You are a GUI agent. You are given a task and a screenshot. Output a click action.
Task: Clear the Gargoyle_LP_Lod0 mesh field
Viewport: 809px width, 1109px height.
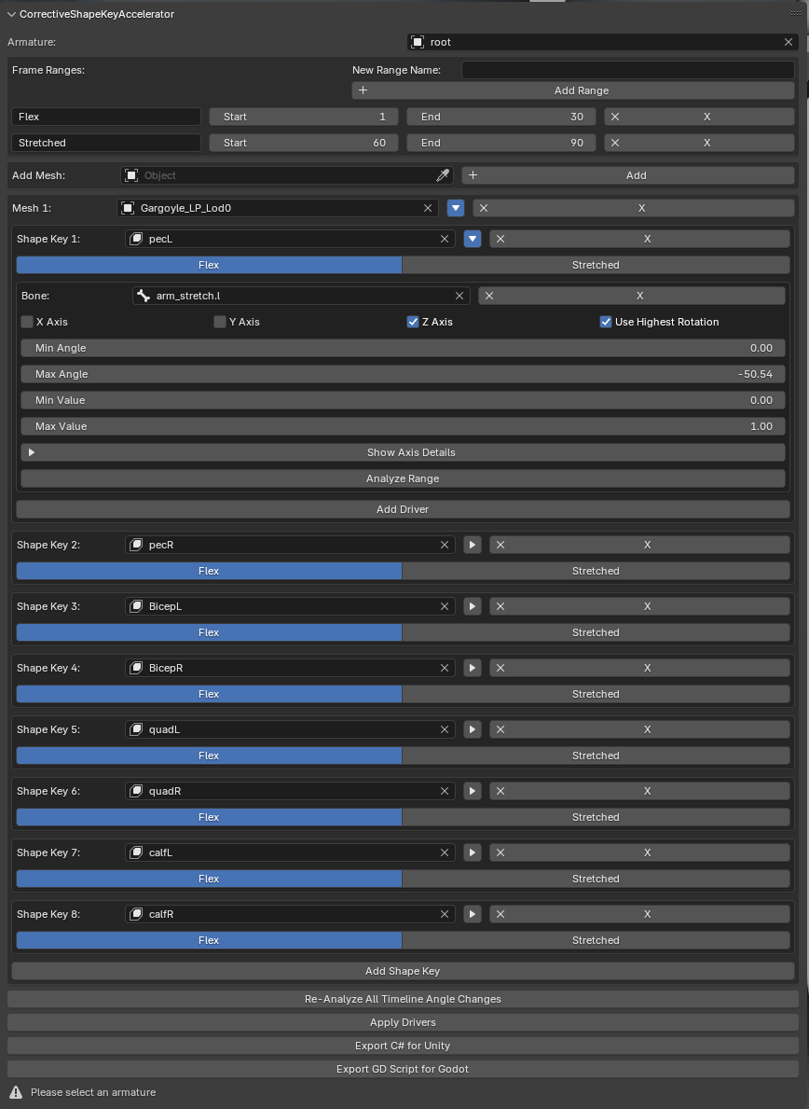click(428, 208)
